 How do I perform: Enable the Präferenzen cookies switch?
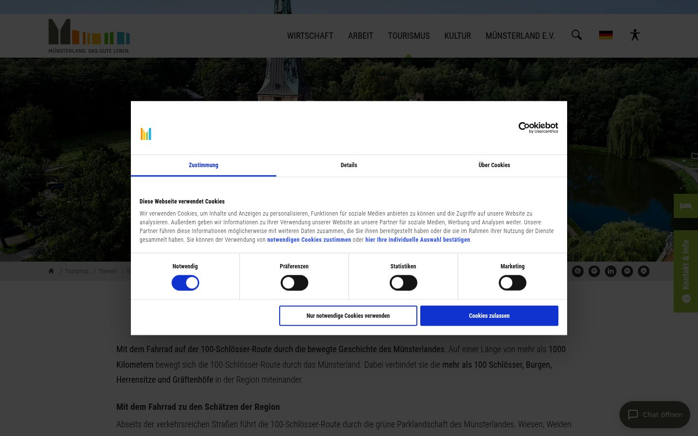[294, 283]
